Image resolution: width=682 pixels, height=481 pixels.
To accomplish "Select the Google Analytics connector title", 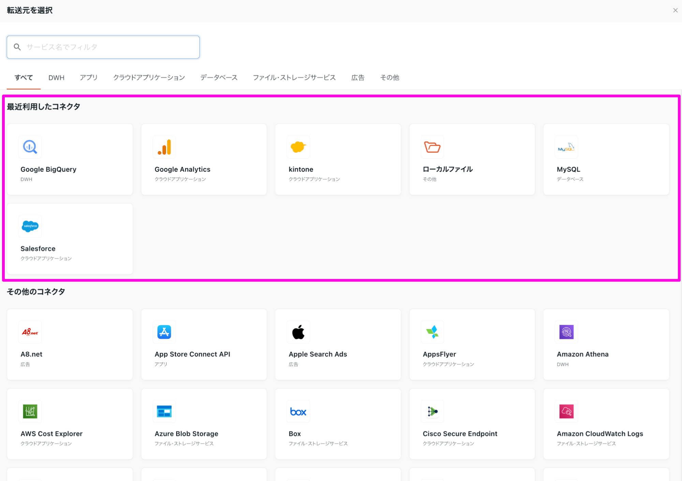I will [x=182, y=169].
